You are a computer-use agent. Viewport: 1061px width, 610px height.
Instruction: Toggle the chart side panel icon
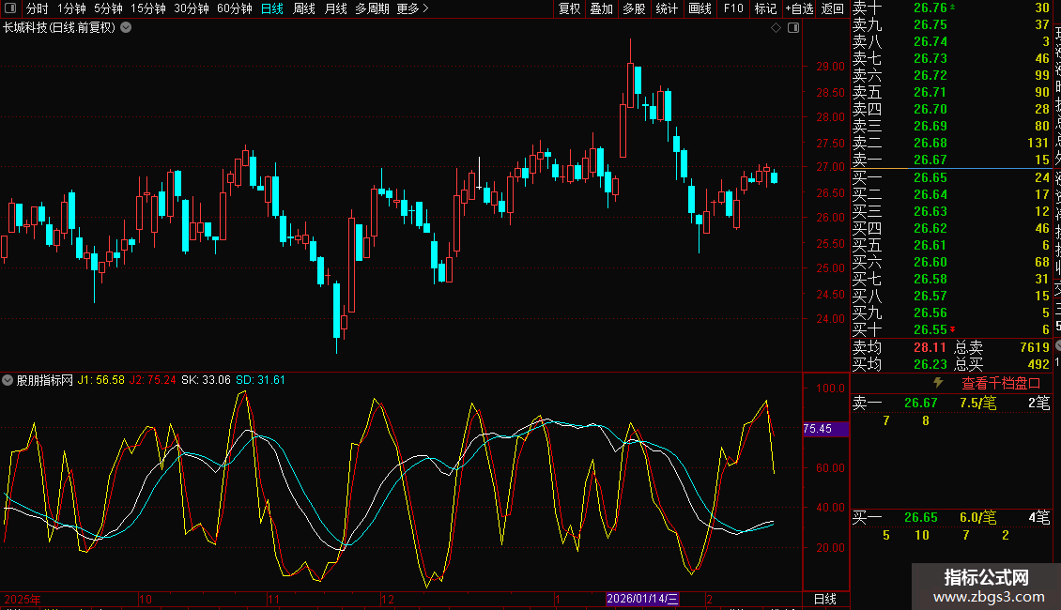tap(793, 28)
